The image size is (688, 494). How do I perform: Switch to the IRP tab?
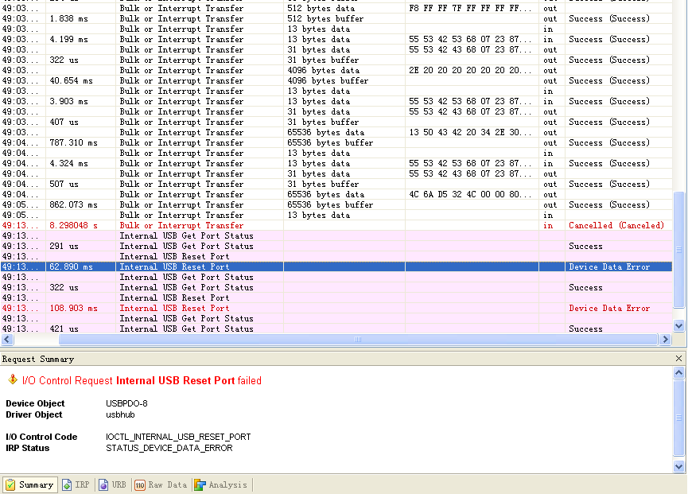coord(76,484)
